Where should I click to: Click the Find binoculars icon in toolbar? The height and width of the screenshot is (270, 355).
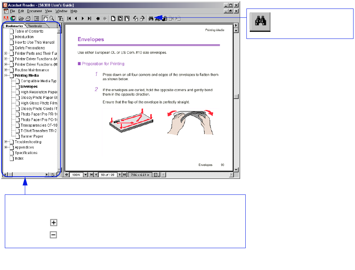pyautogui.click(x=151, y=18)
